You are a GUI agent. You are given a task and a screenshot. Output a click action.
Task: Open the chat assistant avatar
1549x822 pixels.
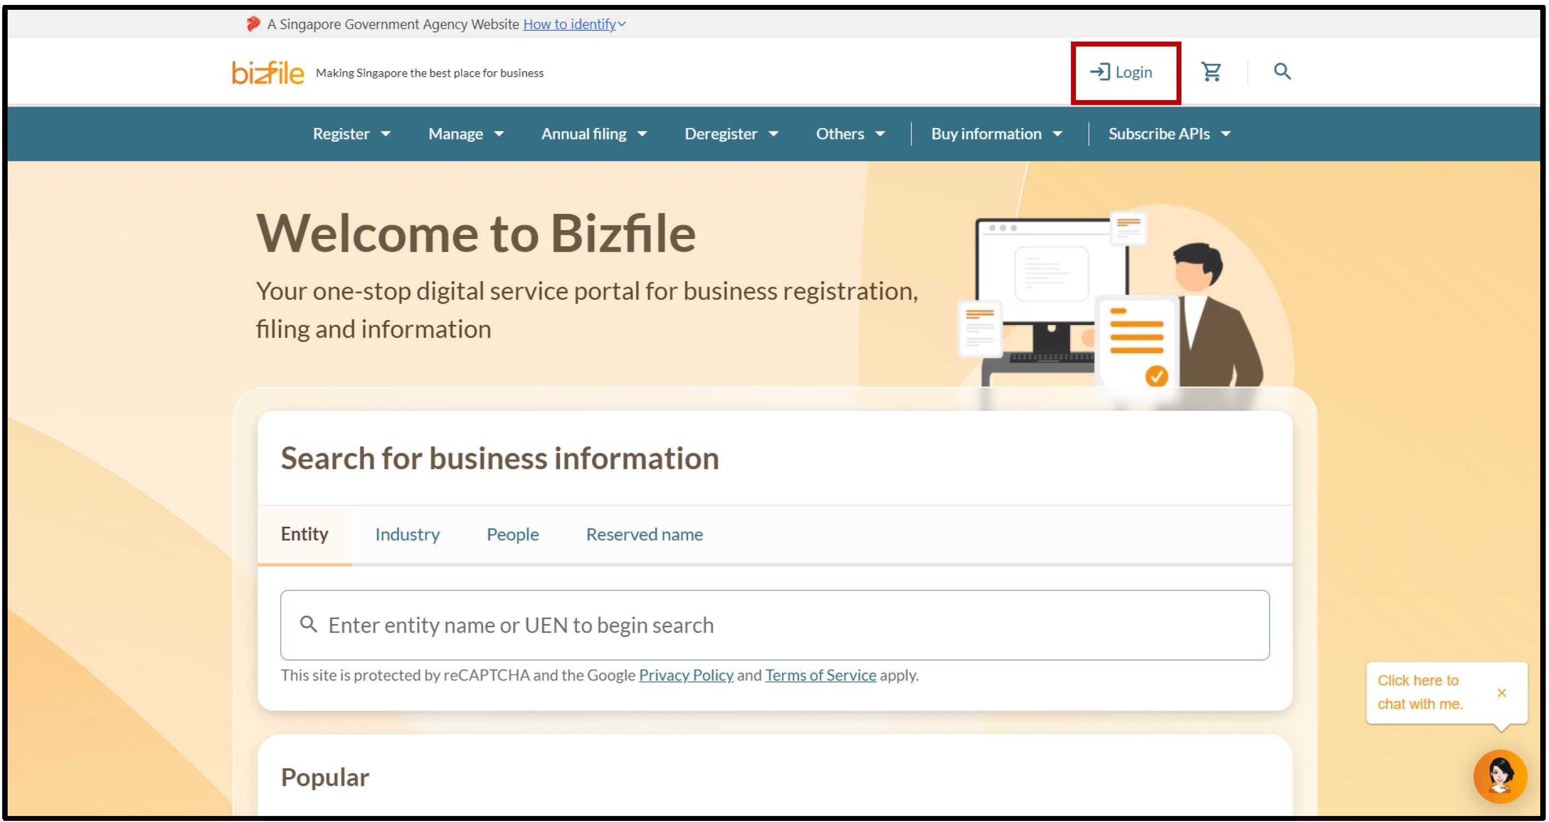1499,776
